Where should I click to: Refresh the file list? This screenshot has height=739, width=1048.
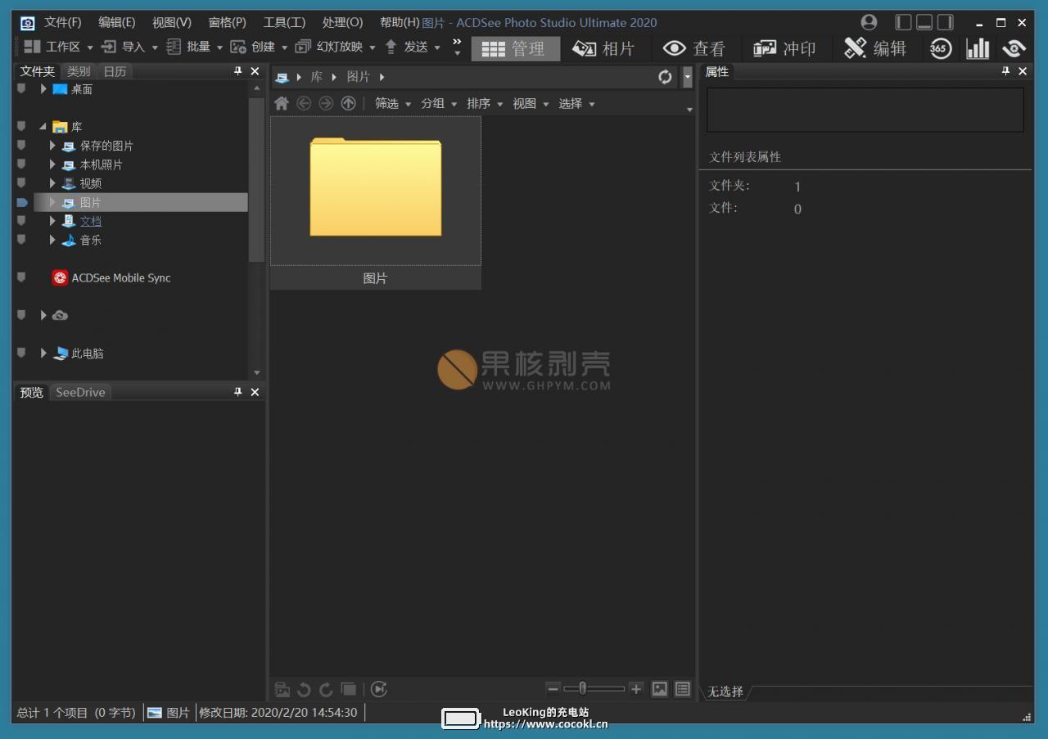coord(665,77)
